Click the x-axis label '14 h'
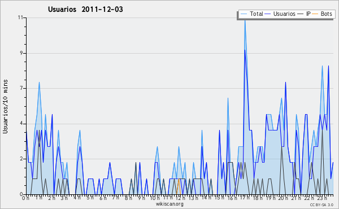This screenshot has width=339, height=209. [x=206, y=198]
